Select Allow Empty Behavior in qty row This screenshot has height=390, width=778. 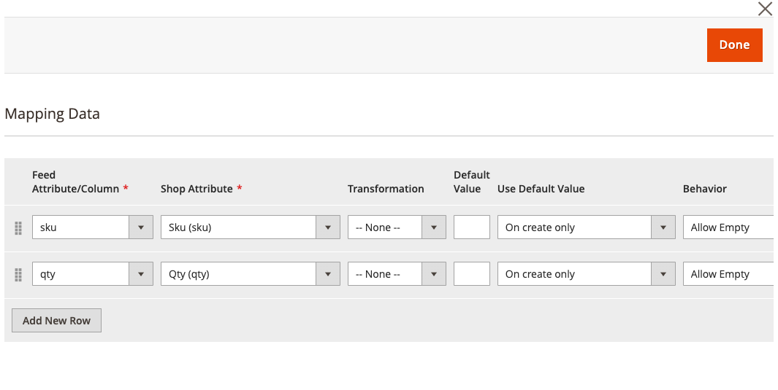(728, 273)
